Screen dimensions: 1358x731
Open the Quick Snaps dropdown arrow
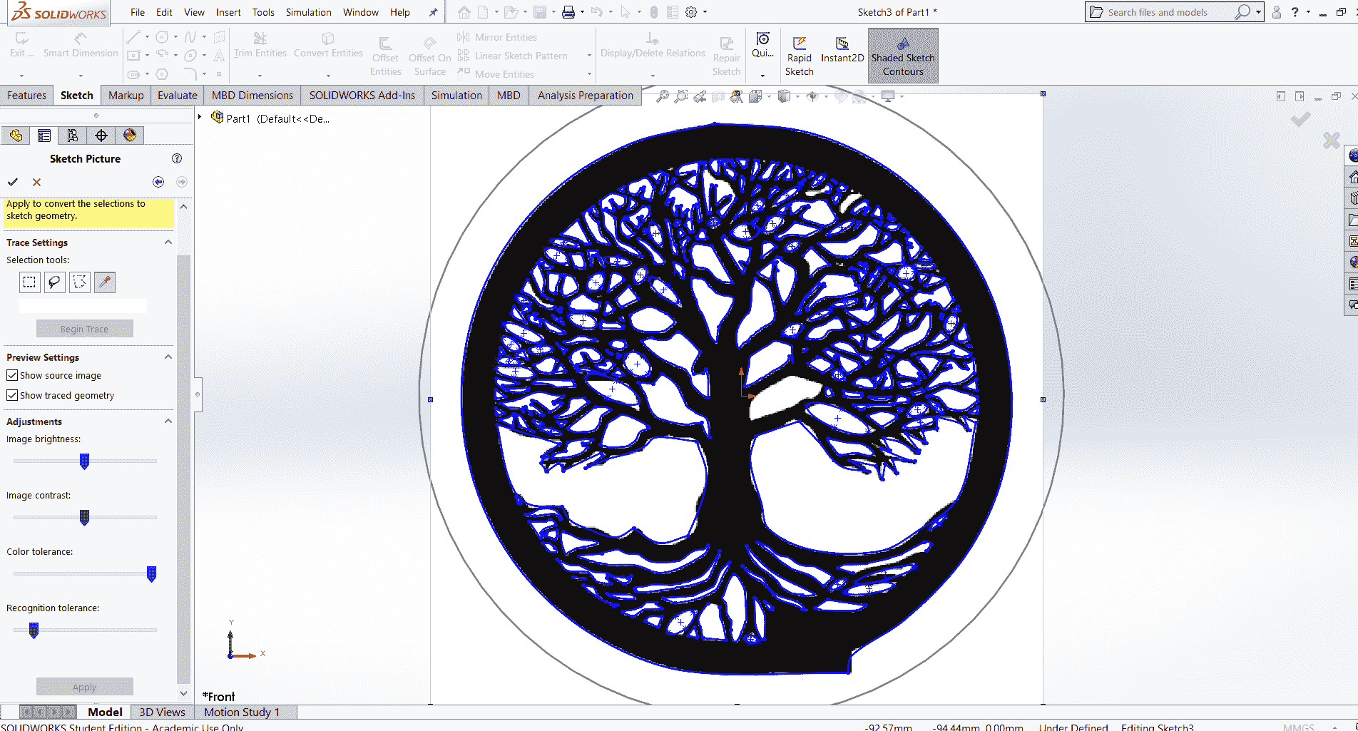pos(762,75)
